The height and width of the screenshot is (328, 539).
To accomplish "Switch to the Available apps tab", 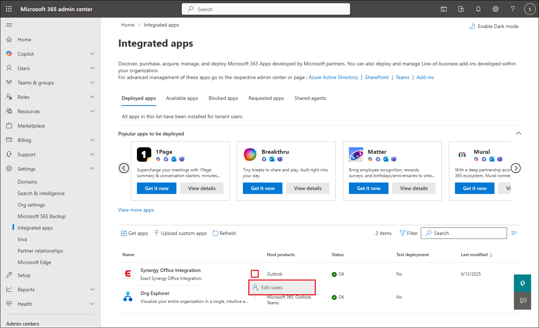I will click(182, 98).
